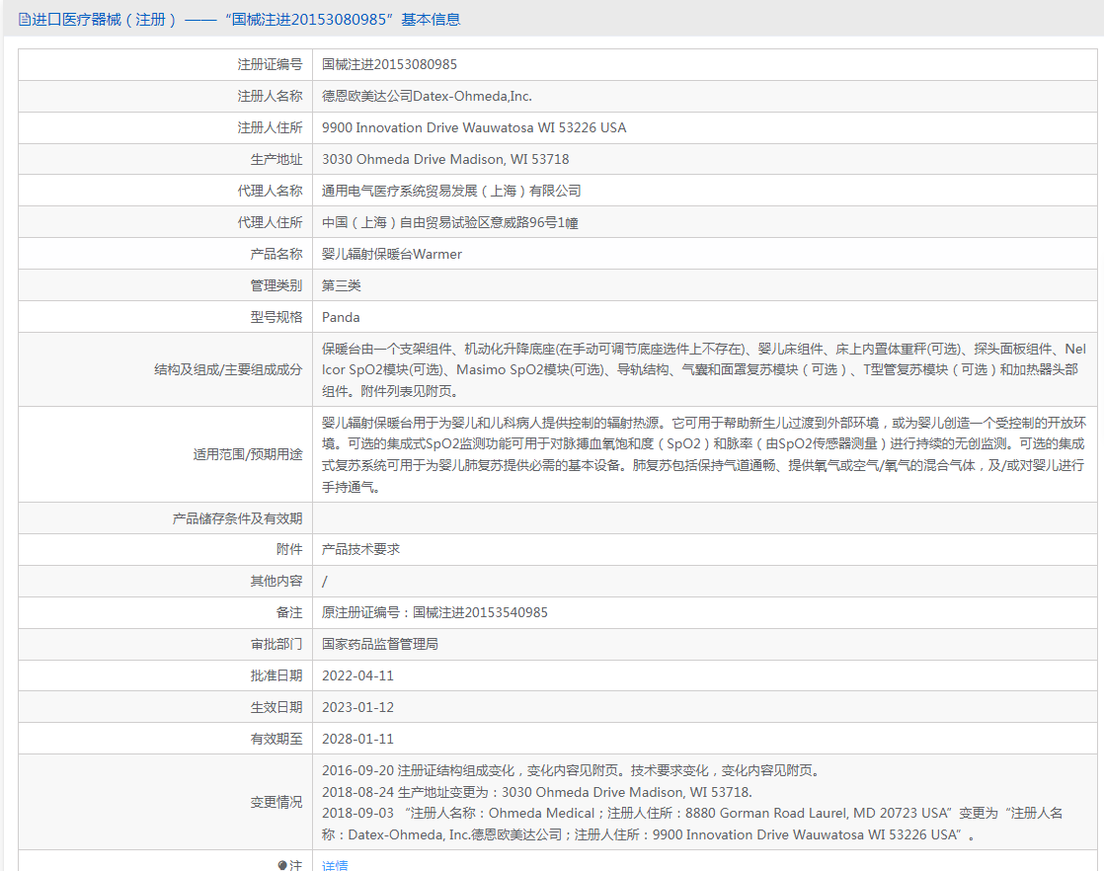
Task: Click the 注册人住所 row label
Action: pos(270,128)
